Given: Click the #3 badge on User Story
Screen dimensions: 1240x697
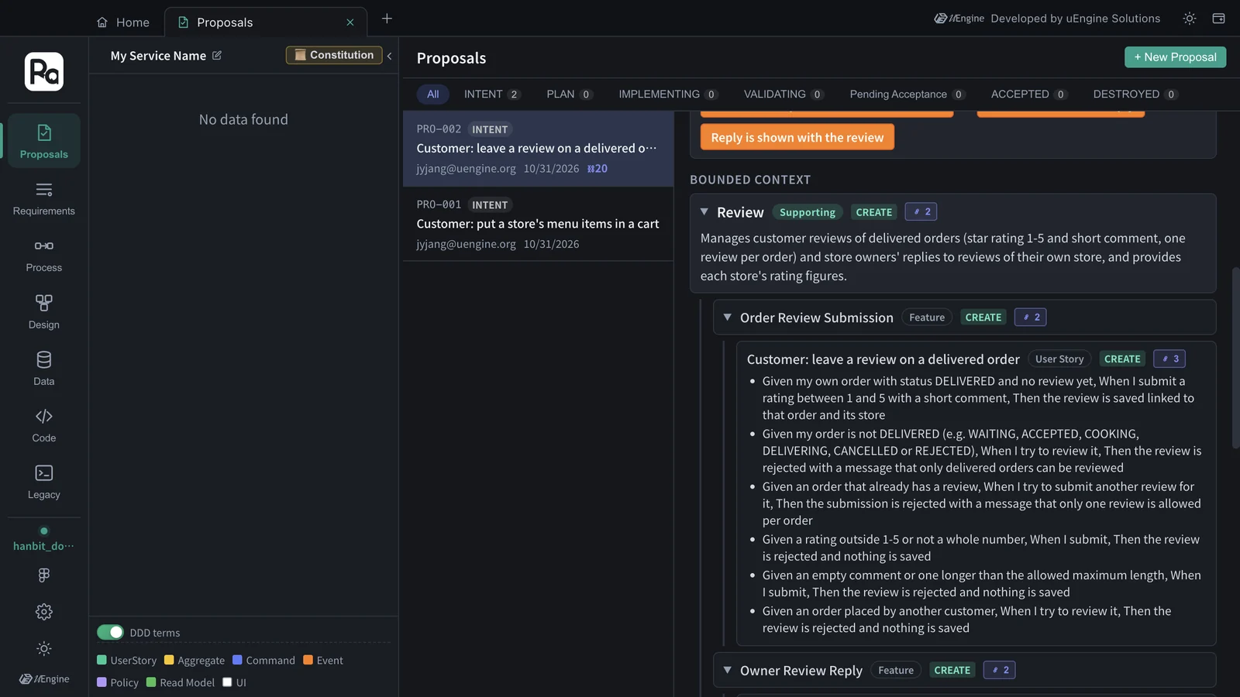Looking at the screenshot, I should pos(1169,359).
